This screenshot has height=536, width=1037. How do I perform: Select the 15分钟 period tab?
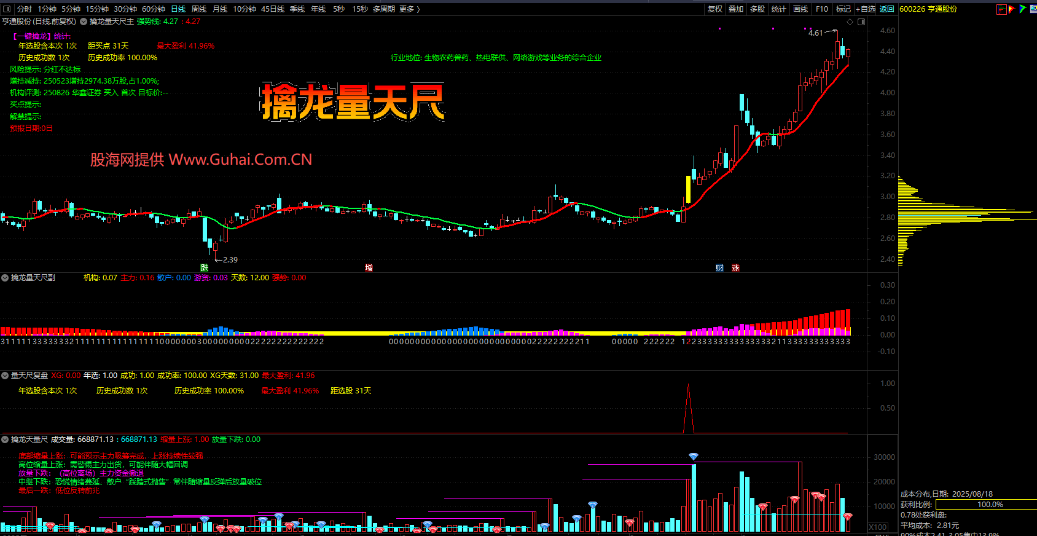[x=97, y=9]
